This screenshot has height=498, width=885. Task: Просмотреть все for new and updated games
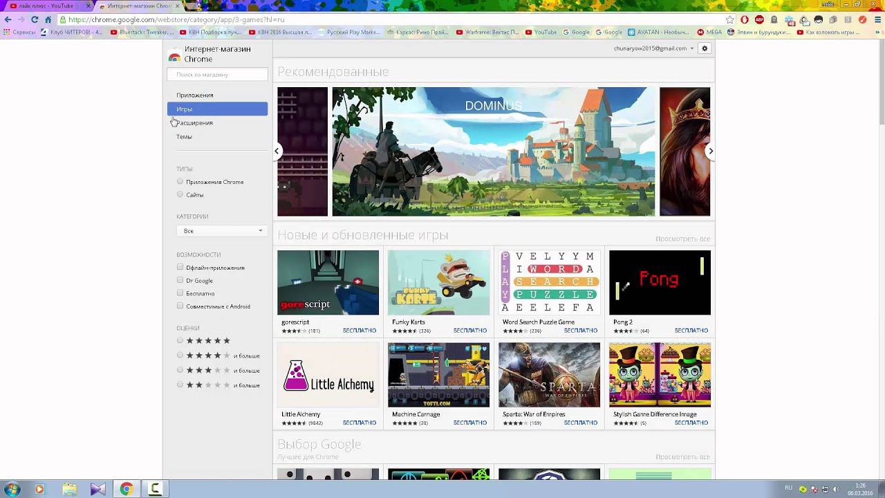coord(682,239)
